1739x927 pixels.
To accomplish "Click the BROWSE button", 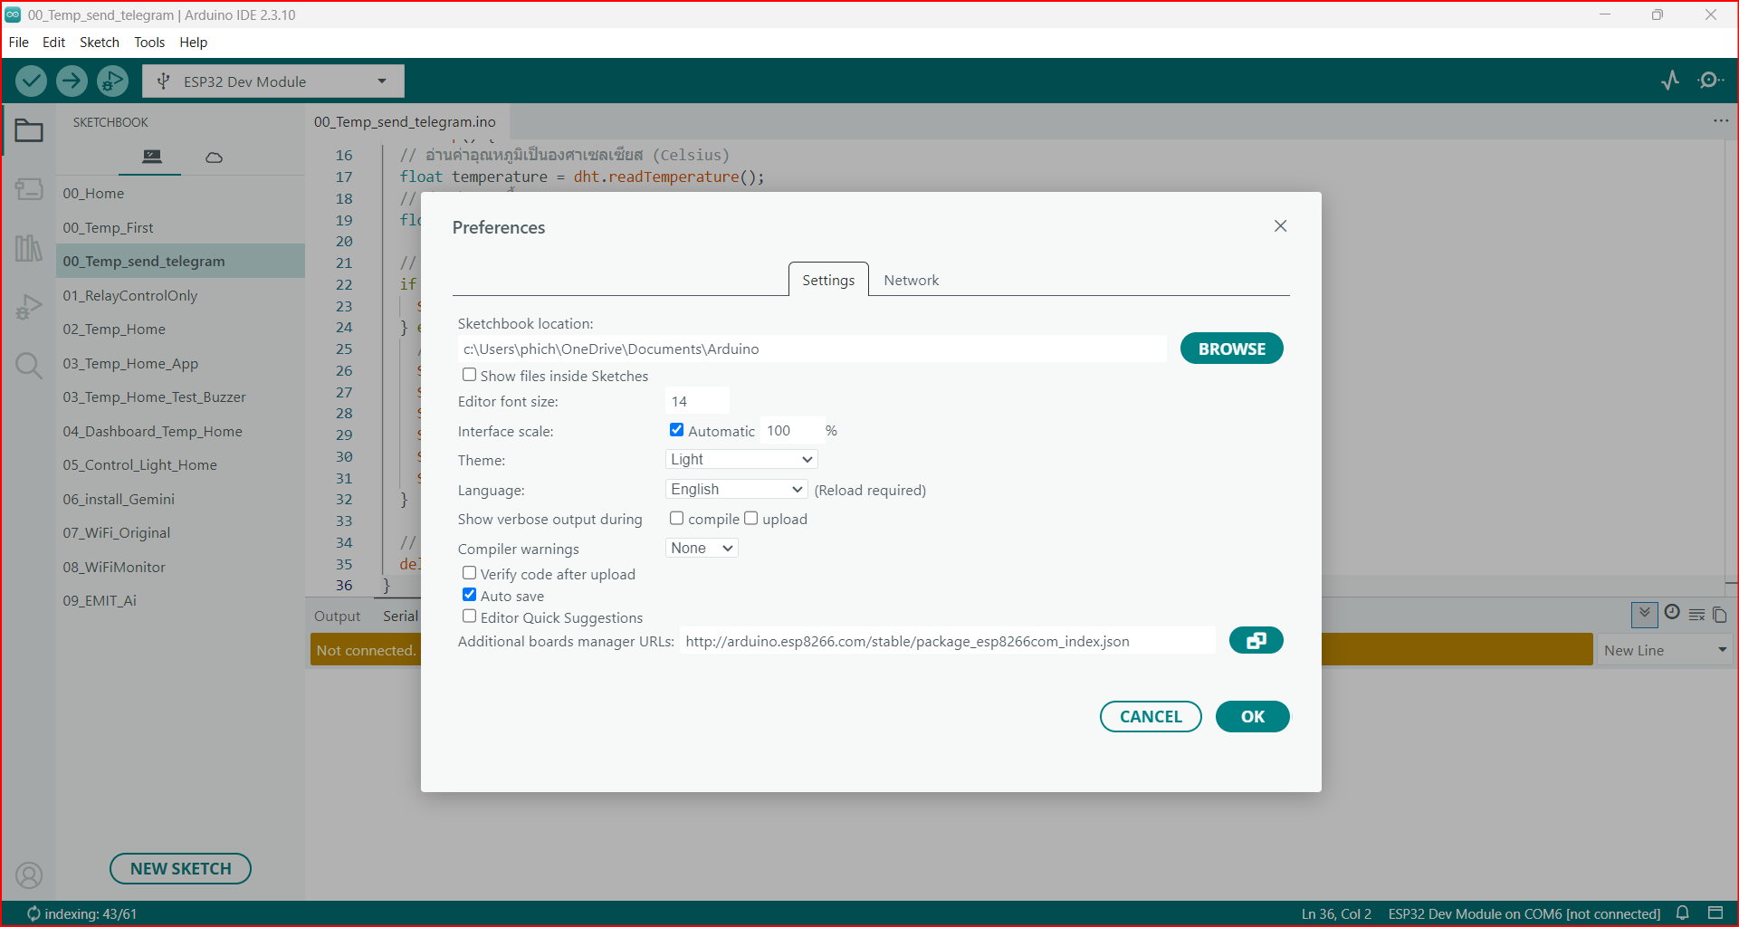I will pos(1231,349).
